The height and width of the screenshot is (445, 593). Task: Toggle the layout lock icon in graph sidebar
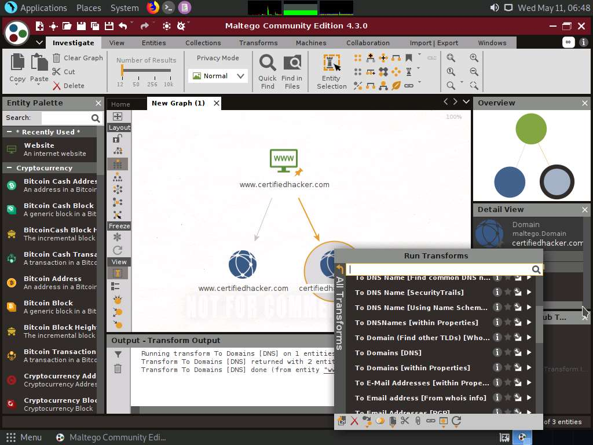tap(118, 138)
